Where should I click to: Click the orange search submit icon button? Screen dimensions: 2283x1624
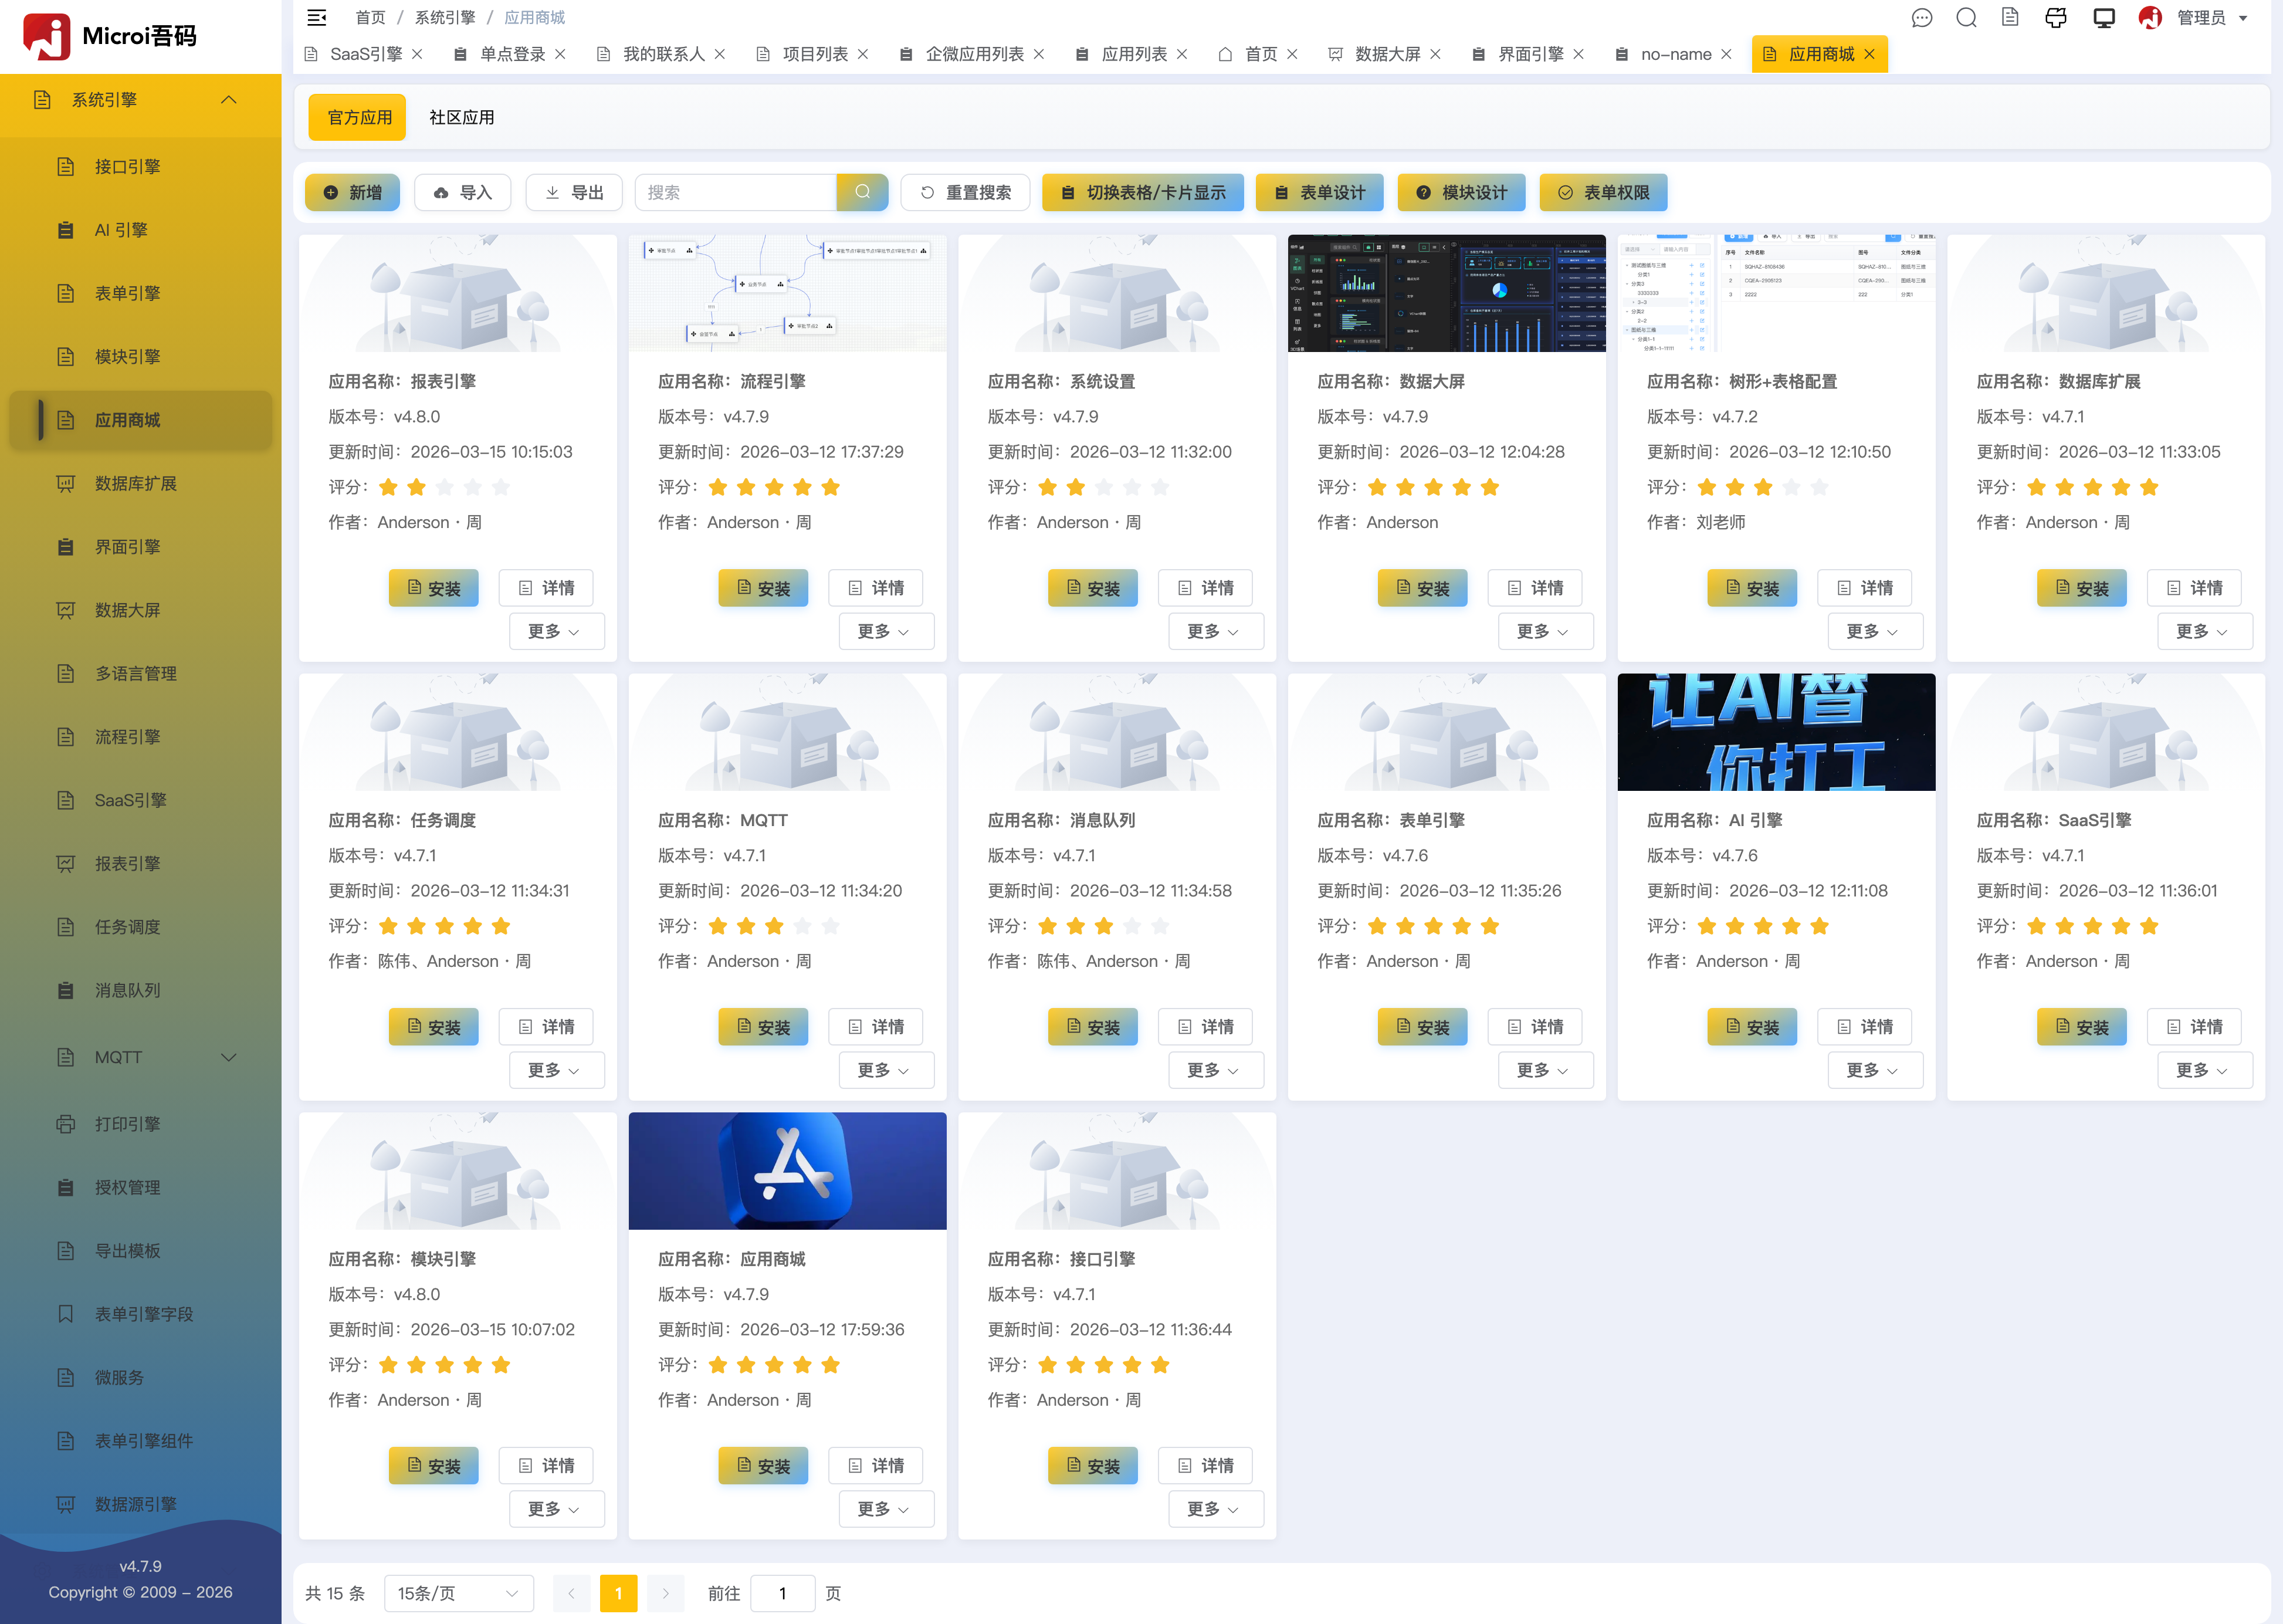tap(862, 192)
